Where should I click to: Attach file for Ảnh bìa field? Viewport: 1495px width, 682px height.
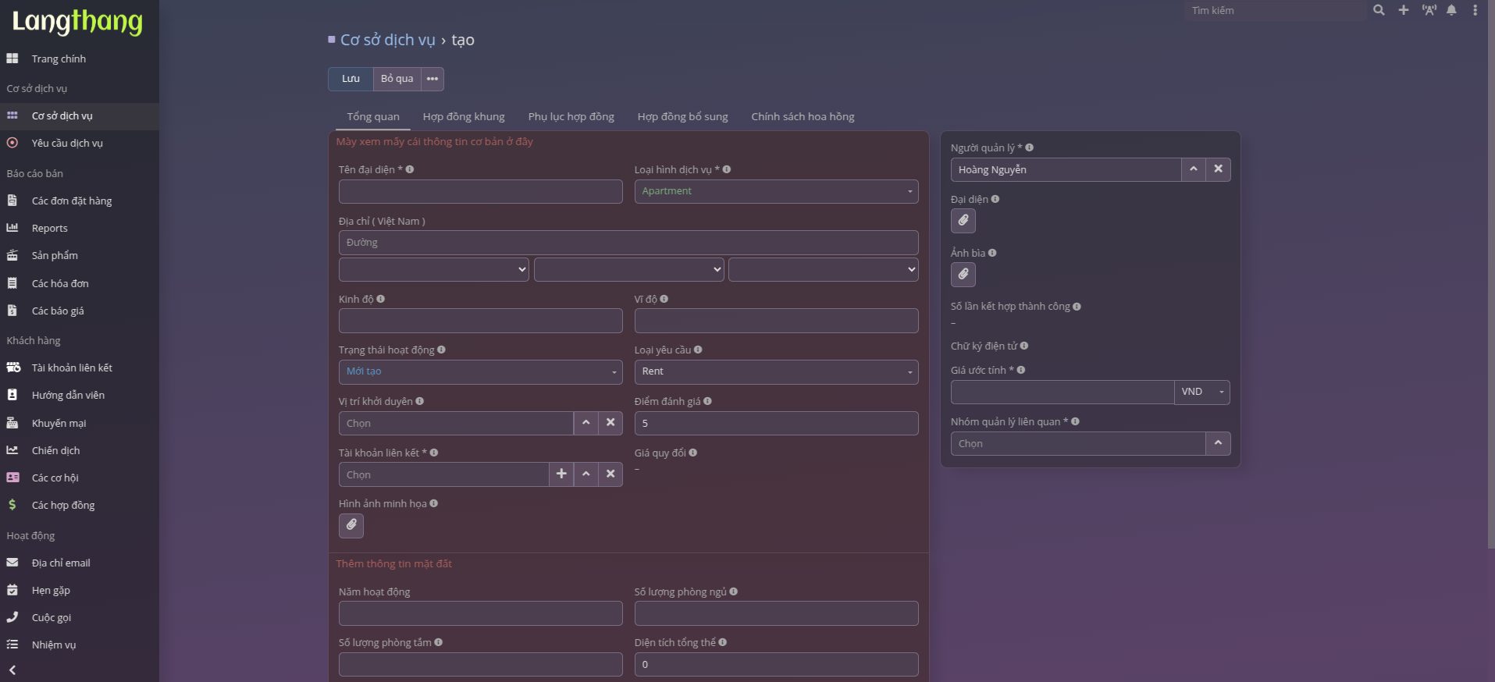[963, 275]
